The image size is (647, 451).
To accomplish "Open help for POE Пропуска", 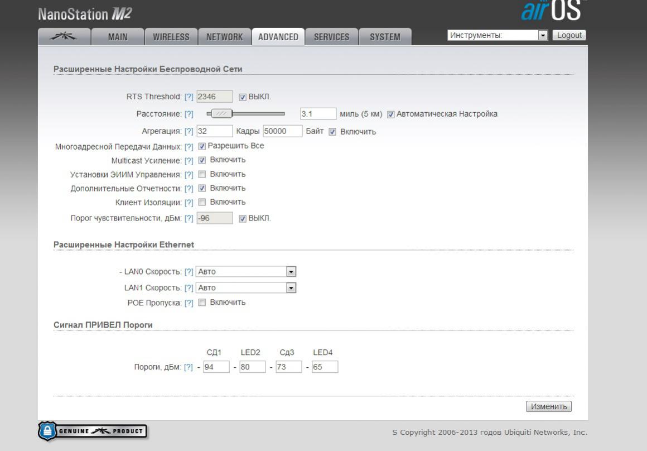I will click(189, 303).
